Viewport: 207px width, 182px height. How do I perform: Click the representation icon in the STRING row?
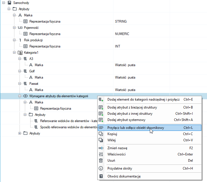click(x=25, y=21)
